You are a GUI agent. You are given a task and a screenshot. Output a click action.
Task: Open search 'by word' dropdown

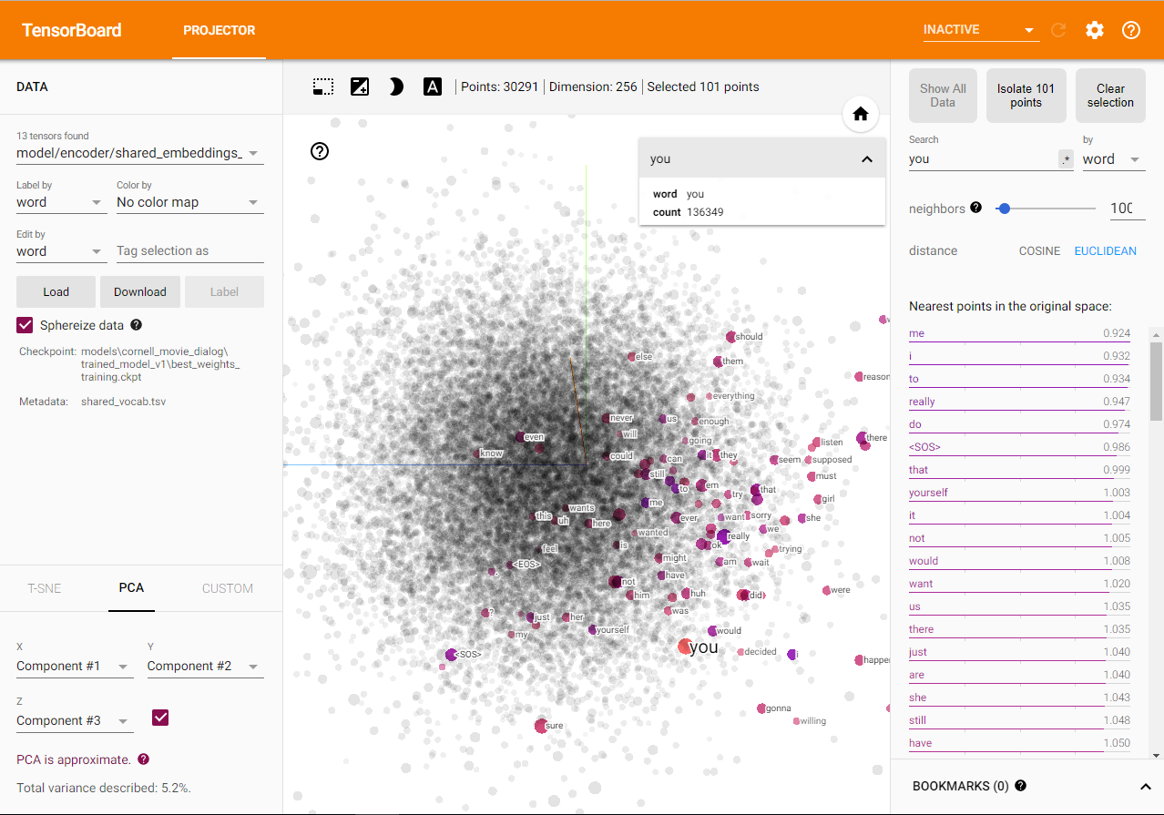[1113, 159]
